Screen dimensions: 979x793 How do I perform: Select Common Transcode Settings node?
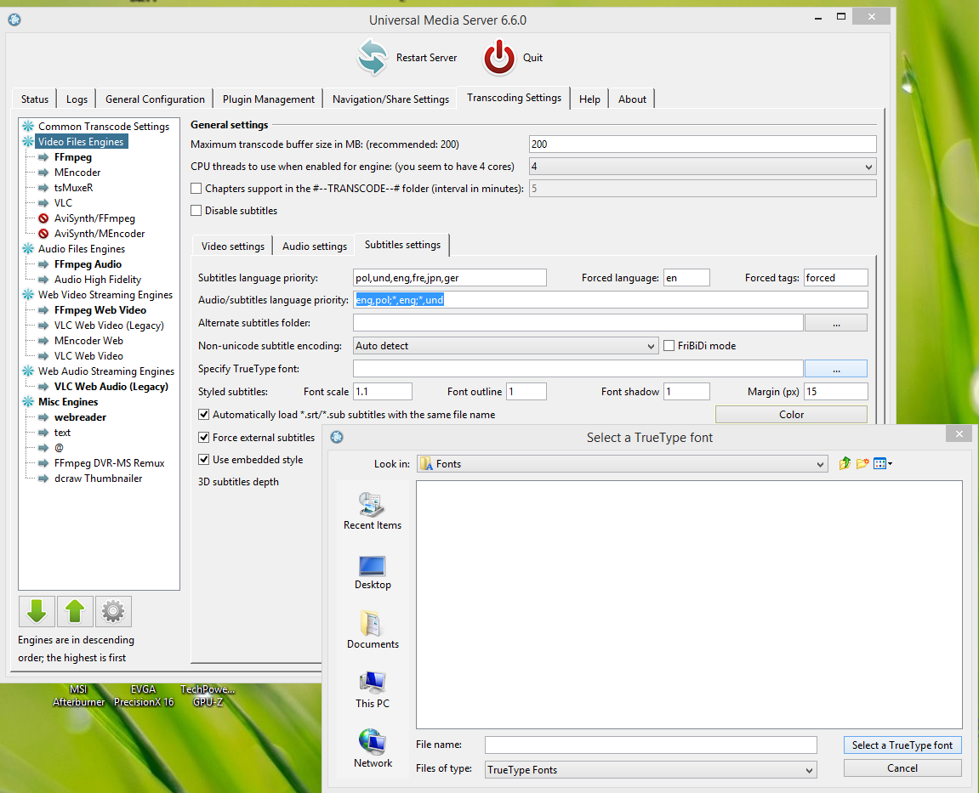click(x=104, y=126)
